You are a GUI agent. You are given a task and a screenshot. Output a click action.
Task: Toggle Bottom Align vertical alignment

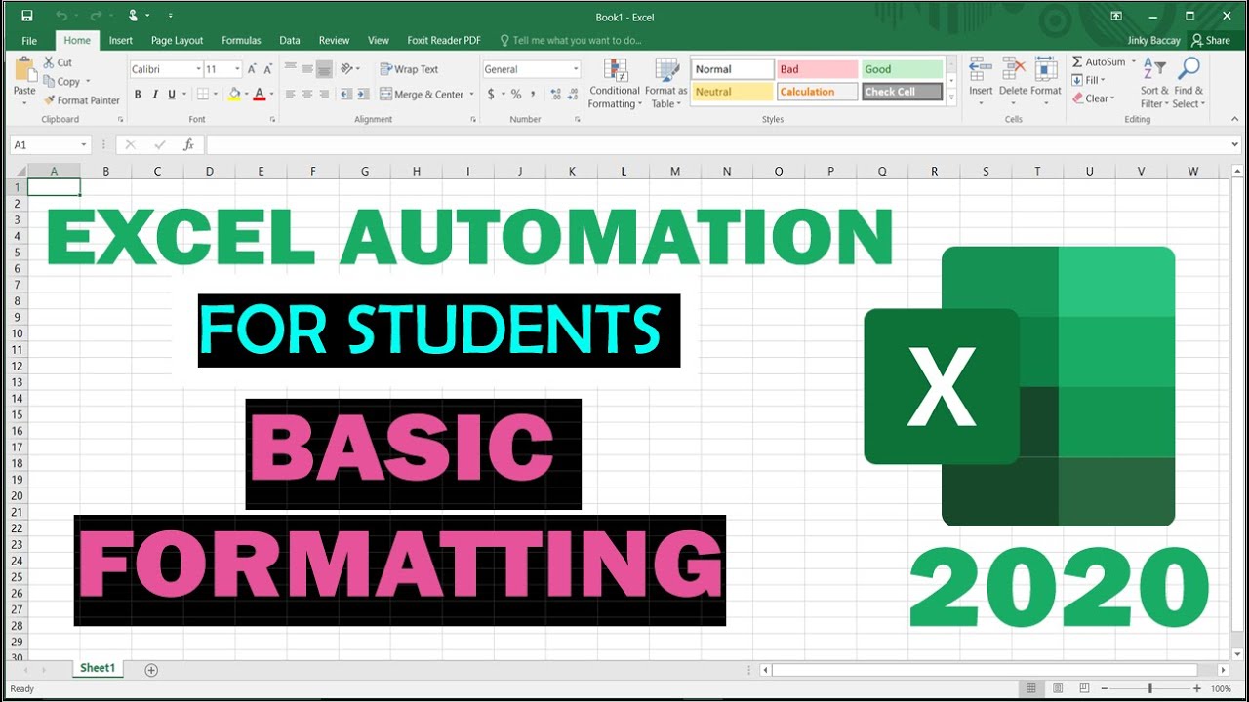pos(323,69)
